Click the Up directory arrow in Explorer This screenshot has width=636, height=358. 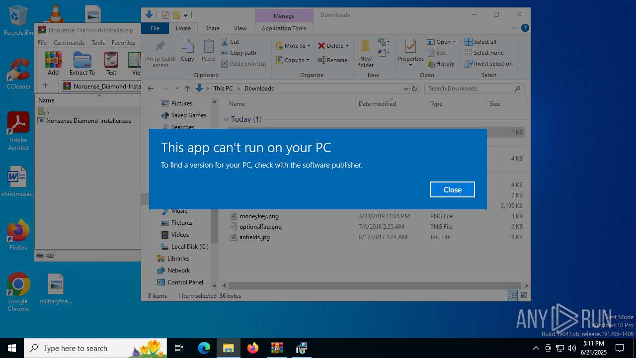[x=187, y=89]
